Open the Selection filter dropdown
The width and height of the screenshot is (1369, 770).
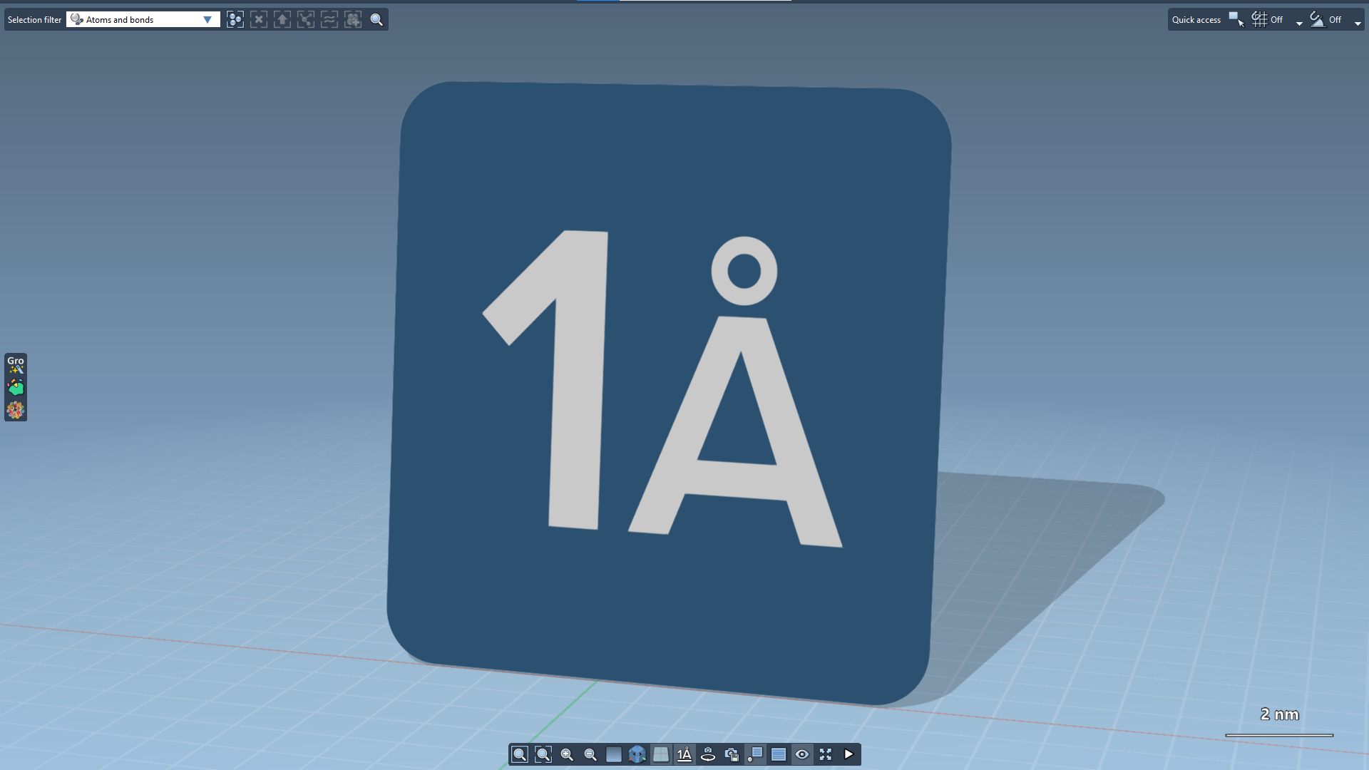pyautogui.click(x=207, y=20)
